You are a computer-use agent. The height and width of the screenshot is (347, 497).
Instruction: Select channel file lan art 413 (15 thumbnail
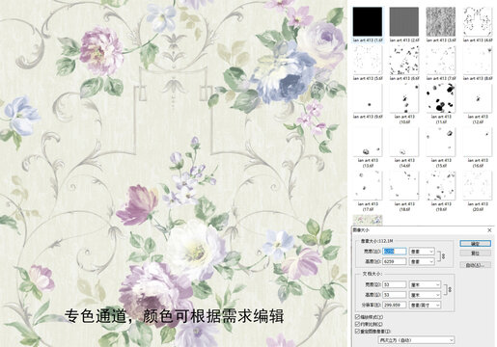441,142
